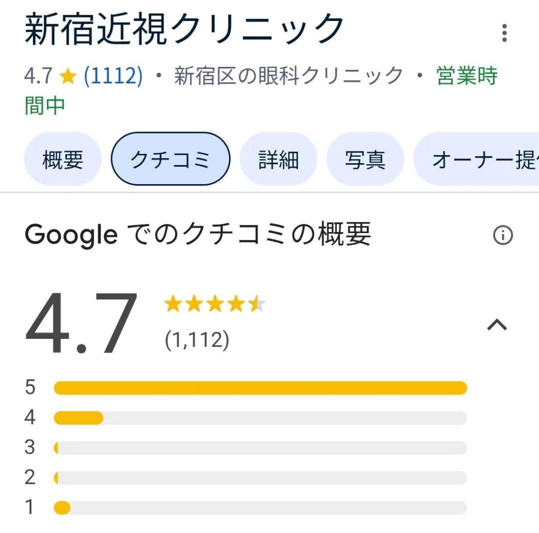Image resolution: width=539 pixels, height=533 pixels.
Task: Filter reviews by the 3-star bar
Action: pos(260,448)
